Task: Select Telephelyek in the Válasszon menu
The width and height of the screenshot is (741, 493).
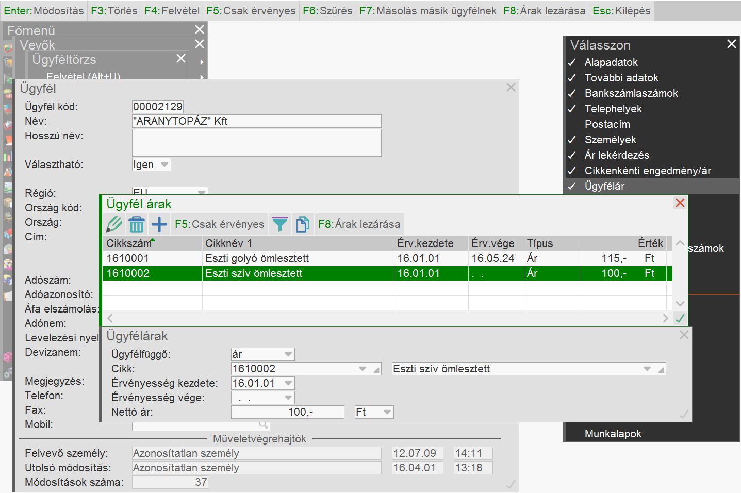Action: click(x=613, y=109)
